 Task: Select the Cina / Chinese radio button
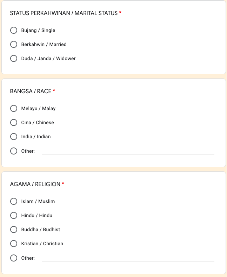(14, 122)
